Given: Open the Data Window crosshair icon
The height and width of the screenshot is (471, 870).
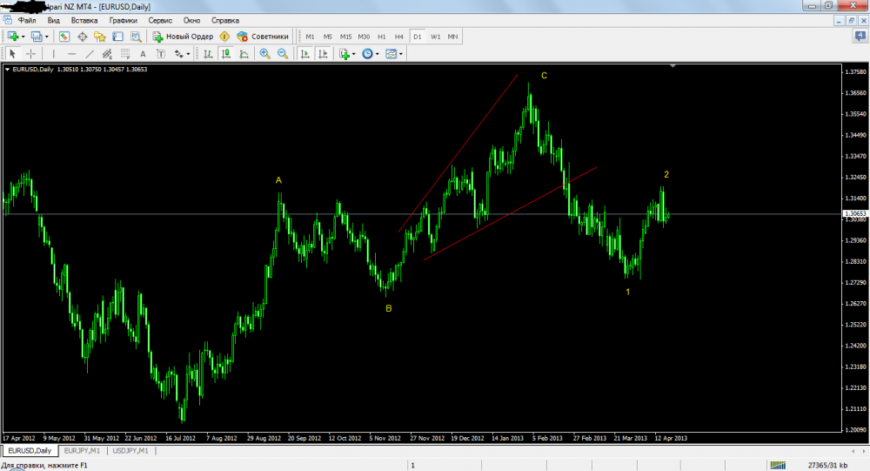Looking at the screenshot, I should 82,37.
